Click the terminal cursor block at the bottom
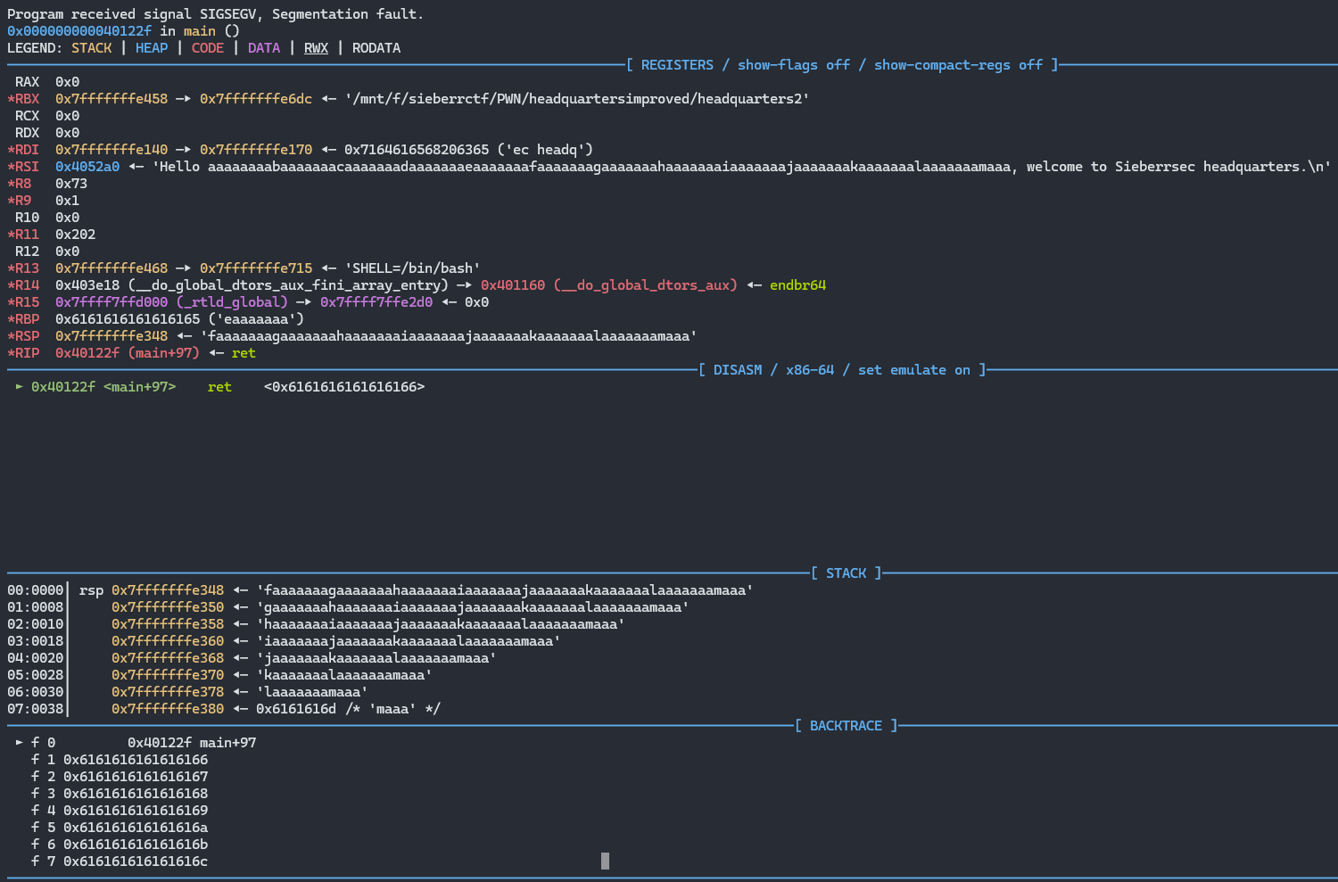 coord(605,861)
